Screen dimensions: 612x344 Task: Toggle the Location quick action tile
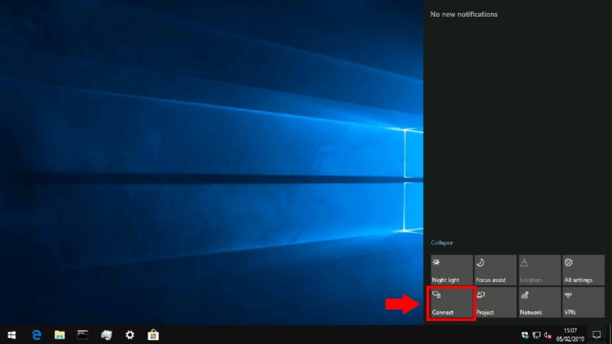tap(539, 270)
